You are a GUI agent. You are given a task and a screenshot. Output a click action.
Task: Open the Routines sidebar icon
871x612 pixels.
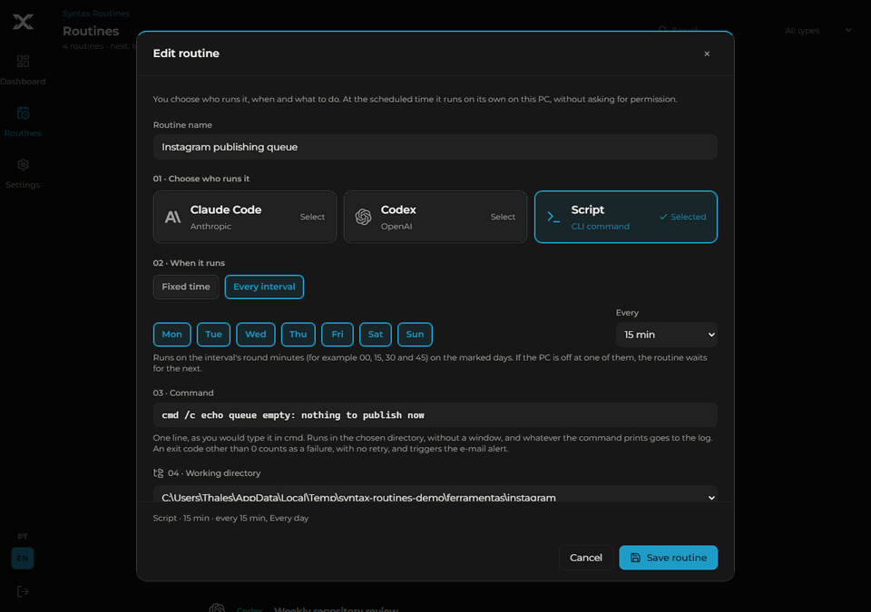[x=23, y=112]
